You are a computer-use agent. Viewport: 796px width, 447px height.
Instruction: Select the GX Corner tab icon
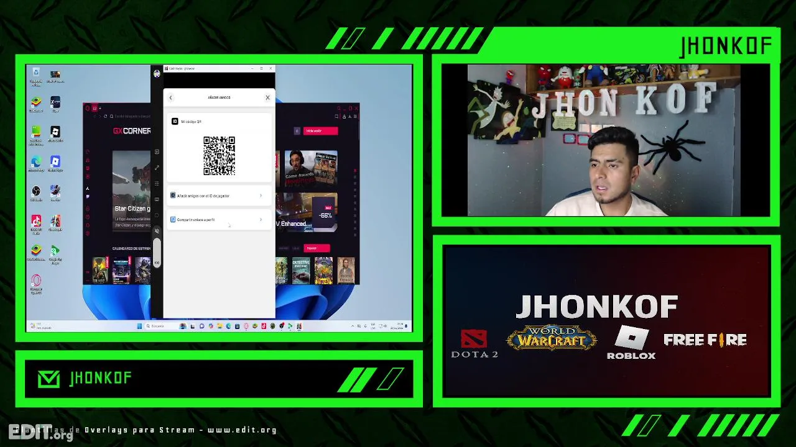(95, 108)
